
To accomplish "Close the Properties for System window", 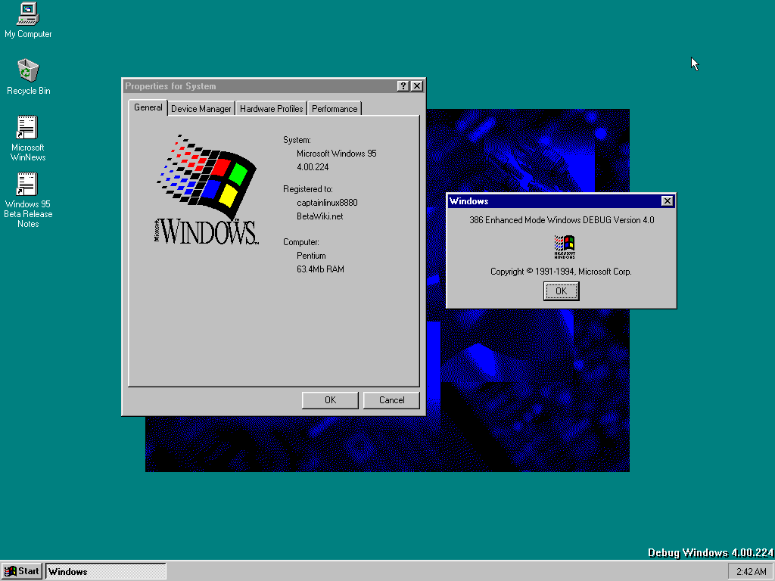I will (417, 86).
